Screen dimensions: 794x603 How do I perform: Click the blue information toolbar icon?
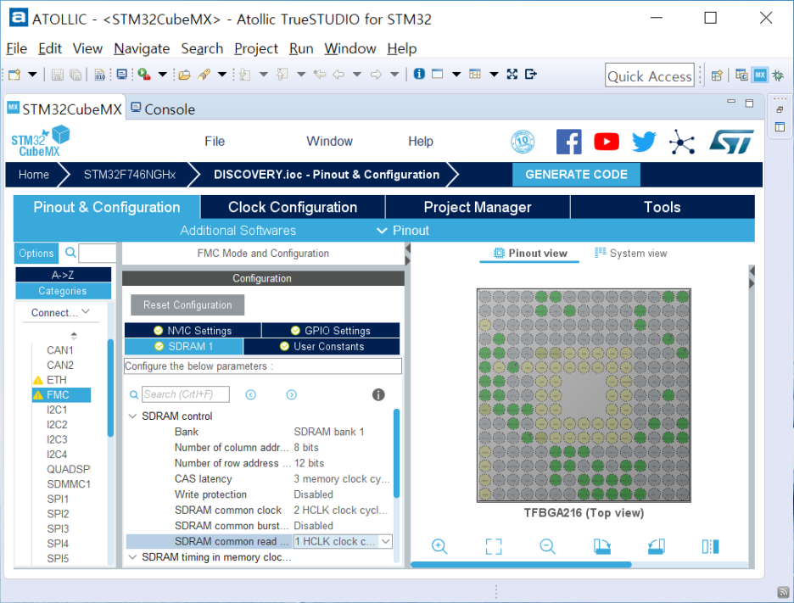[x=419, y=74]
